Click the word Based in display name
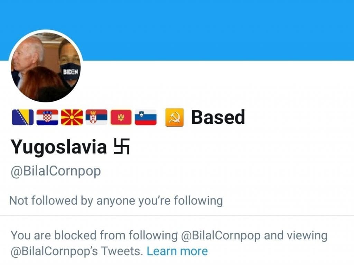 click(218, 117)
